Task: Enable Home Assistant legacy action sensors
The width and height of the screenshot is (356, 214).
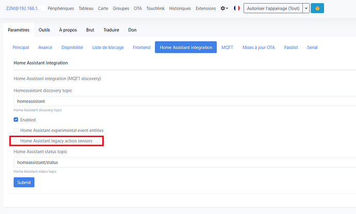Action: (16, 141)
